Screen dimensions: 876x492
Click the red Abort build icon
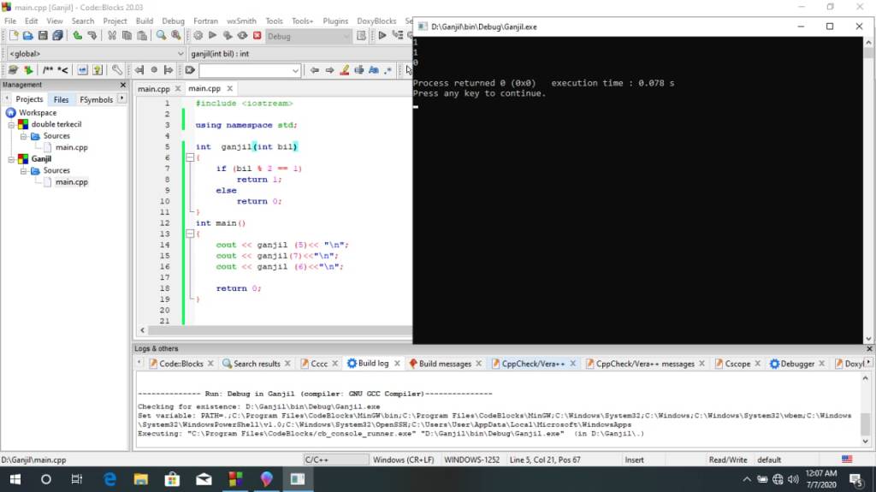point(257,36)
